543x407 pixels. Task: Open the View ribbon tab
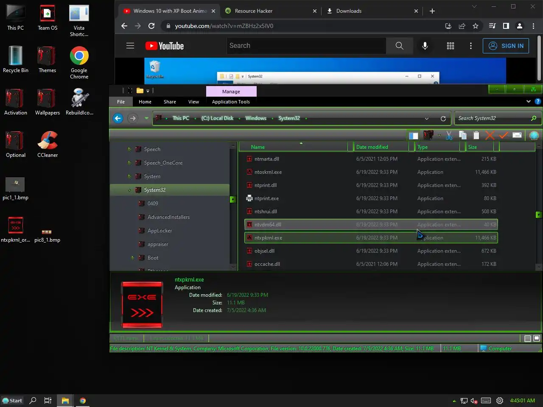193,102
